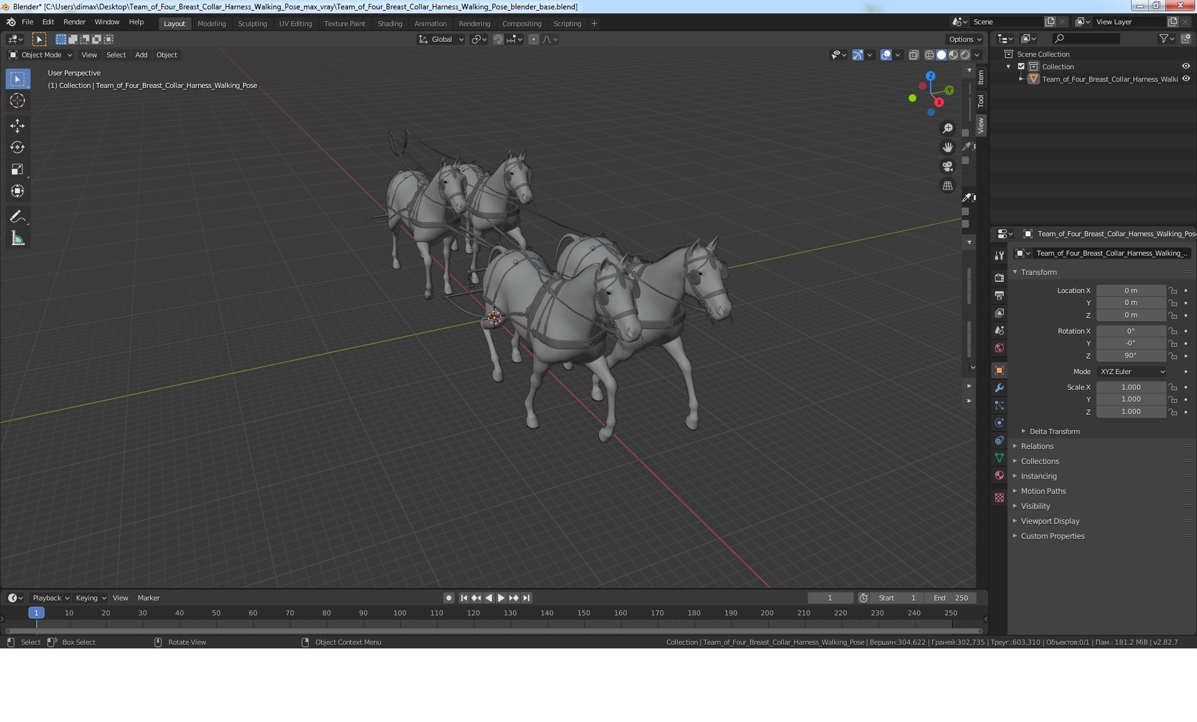The height and width of the screenshot is (722, 1197).
Task: Open the Object Constraint properties icon
Action: 999,440
